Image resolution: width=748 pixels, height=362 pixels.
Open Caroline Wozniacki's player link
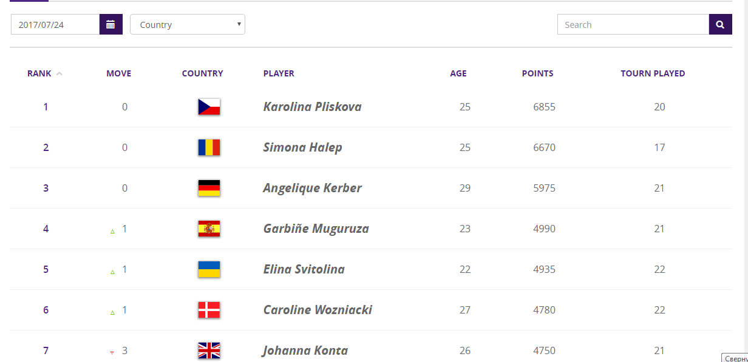[x=318, y=310]
